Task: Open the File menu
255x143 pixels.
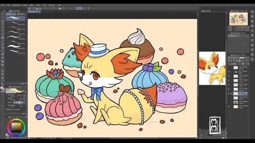Action: [3, 5]
